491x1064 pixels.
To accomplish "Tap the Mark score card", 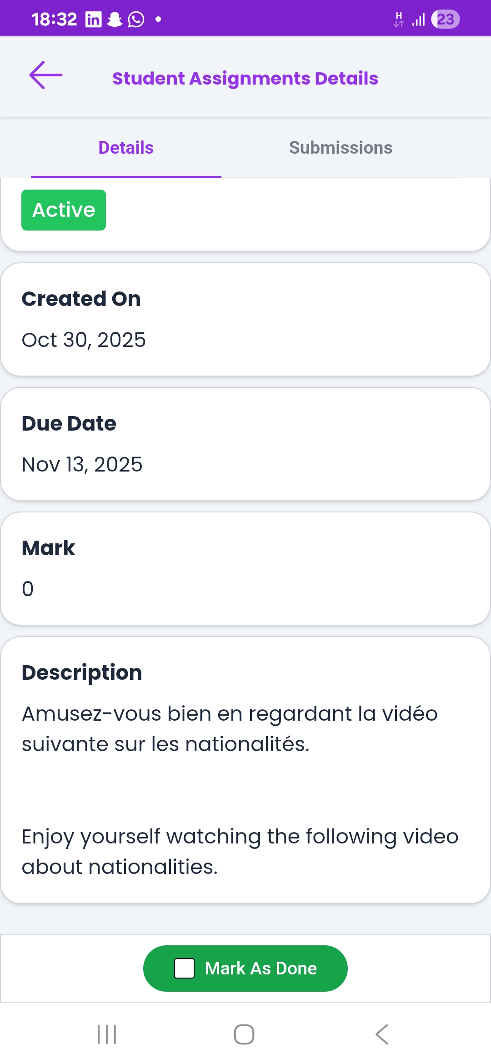I will coord(245,568).
